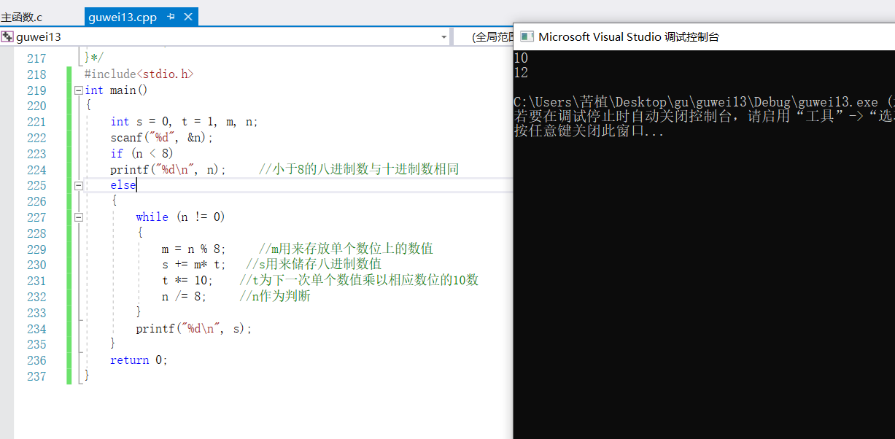Switch to the 主函数.c tab
895x439 pixels.
(22, 17)
